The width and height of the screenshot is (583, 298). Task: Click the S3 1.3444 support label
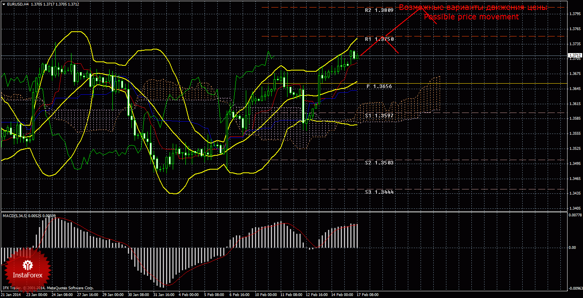[x=379, y=192]
